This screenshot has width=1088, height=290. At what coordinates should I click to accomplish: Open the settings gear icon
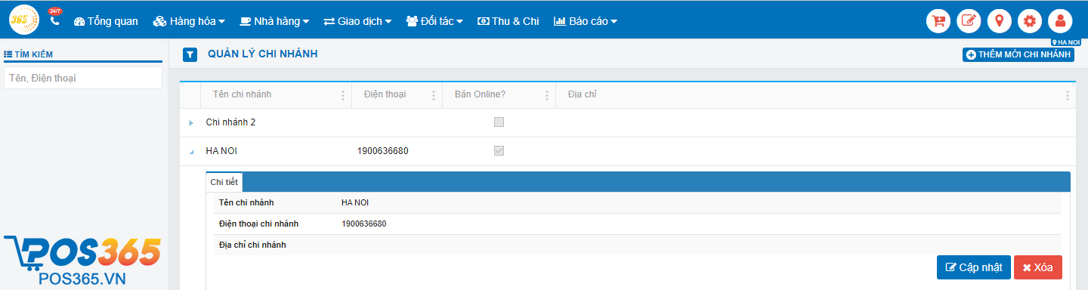[x=1029, y=21]
